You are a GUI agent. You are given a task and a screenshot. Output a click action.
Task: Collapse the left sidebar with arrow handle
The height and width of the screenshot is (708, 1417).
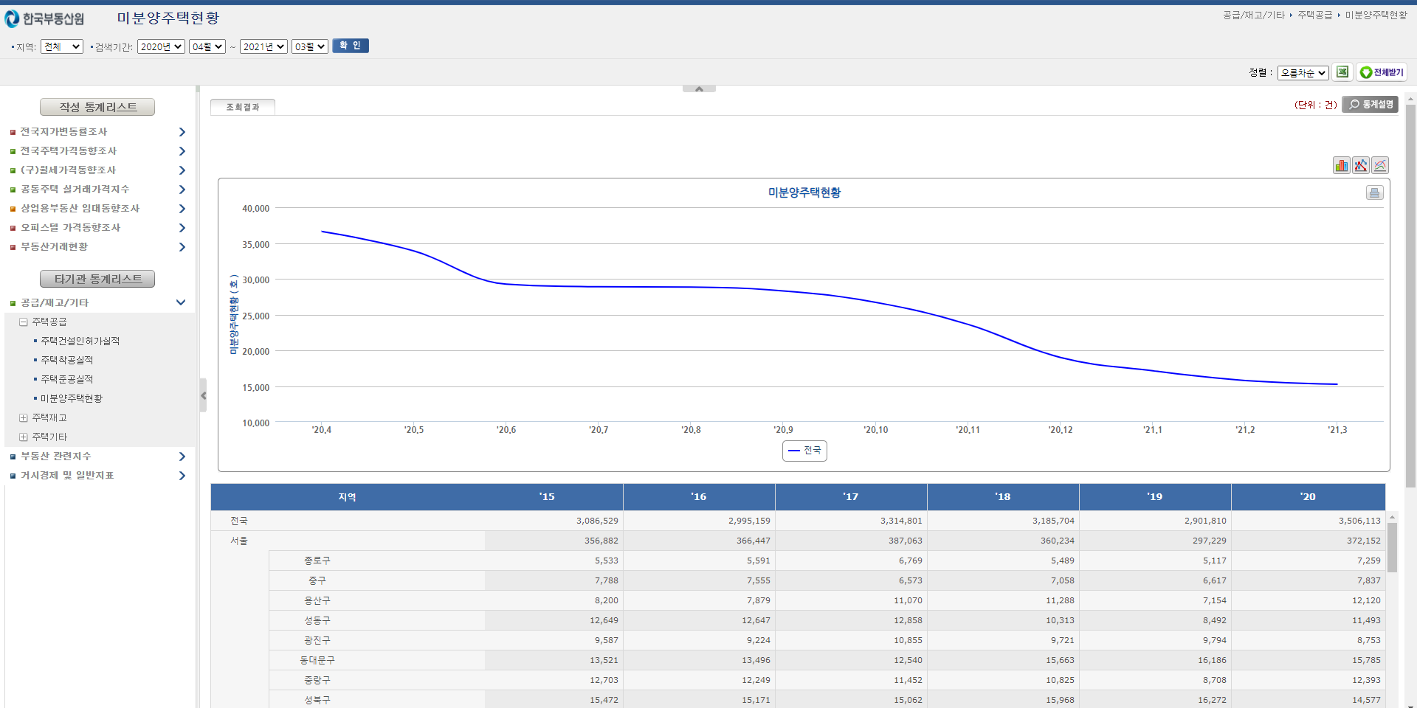coord(203,395)
